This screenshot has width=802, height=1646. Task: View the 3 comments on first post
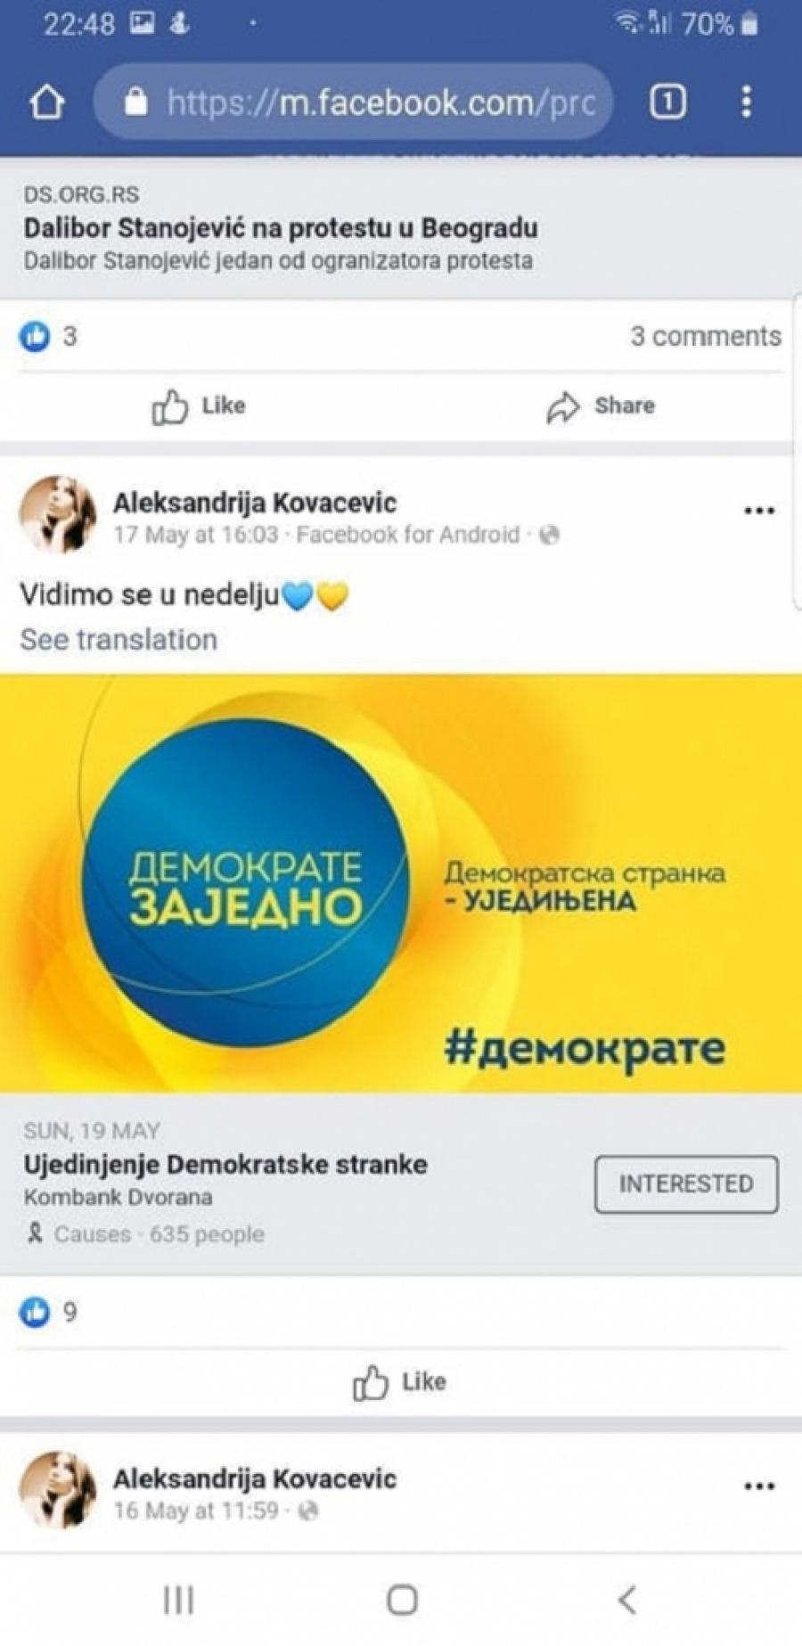pyautogui.click(x=706, y=336)
